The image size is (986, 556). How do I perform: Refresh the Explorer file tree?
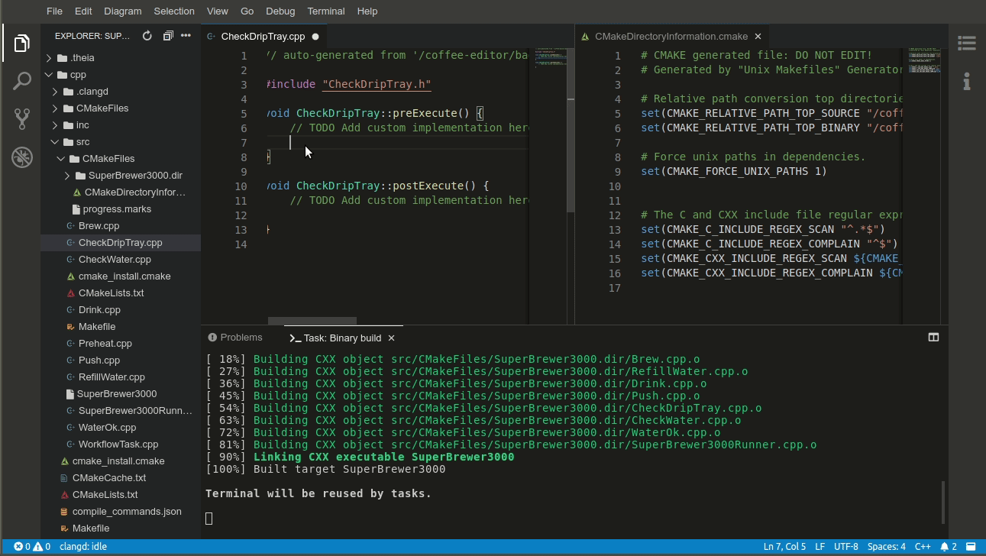(147, 36)
